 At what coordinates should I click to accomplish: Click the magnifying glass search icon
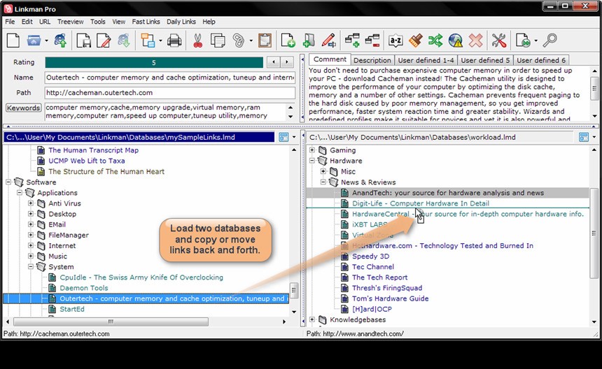[550, 41]
